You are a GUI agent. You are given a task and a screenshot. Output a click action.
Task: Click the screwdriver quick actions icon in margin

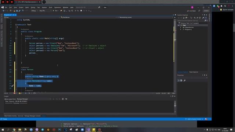tap(12, 85)
